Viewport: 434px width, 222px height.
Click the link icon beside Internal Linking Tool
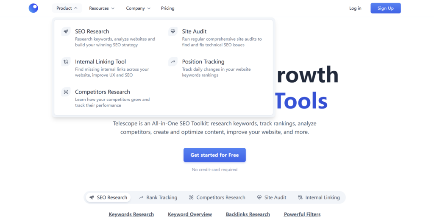coord(66,61)
